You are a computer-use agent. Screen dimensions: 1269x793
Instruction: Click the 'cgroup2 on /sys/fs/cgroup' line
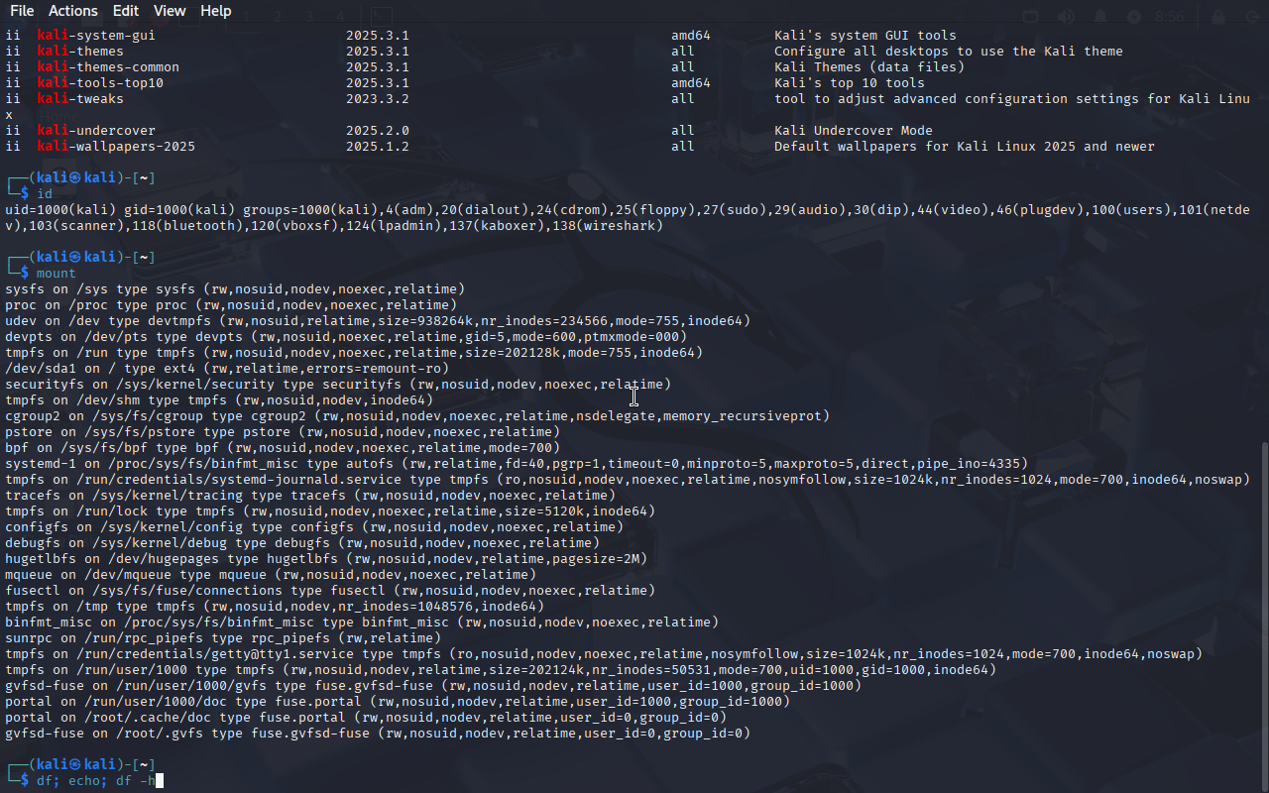417,416
